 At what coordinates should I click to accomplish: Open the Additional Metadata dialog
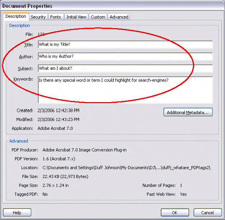188,112
